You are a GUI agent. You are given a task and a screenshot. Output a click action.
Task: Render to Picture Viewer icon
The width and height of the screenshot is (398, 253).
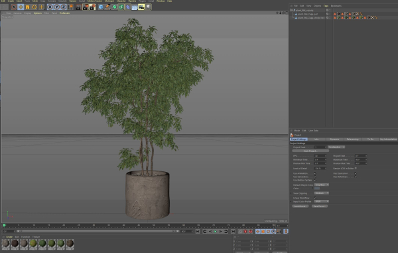[x=86, y=7]
